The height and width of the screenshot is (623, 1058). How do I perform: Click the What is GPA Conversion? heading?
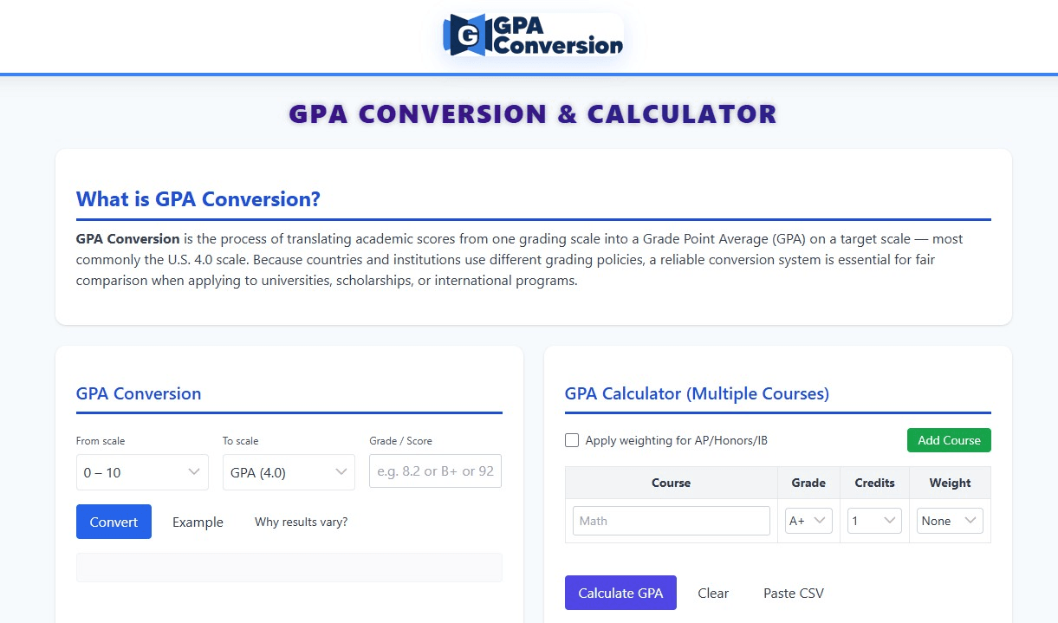click(x=198, y=199)
